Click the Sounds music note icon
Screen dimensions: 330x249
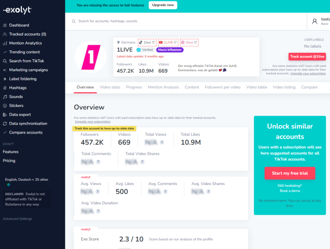[5, 97]
